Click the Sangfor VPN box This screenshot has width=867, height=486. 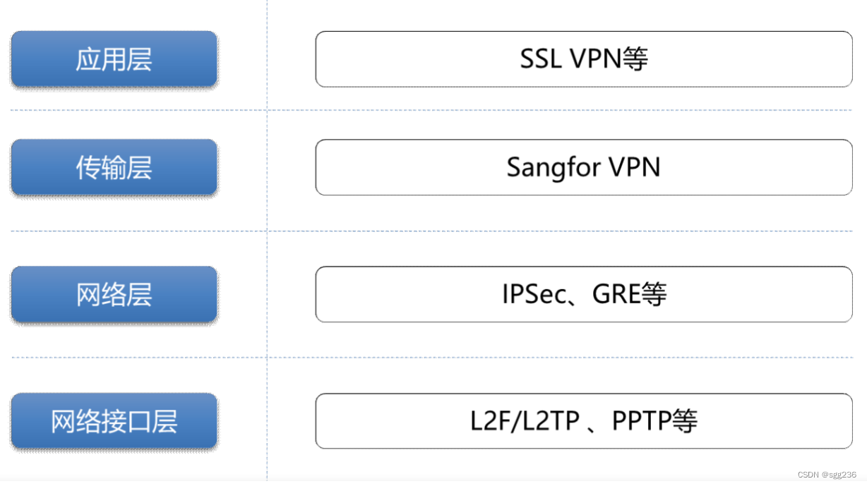(584, 167)
